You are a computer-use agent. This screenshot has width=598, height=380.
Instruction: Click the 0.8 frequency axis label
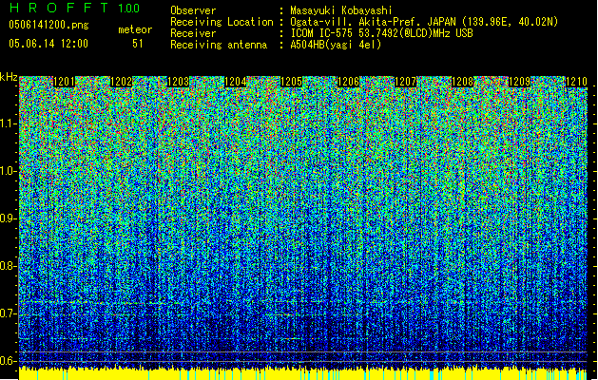(9, 266)
